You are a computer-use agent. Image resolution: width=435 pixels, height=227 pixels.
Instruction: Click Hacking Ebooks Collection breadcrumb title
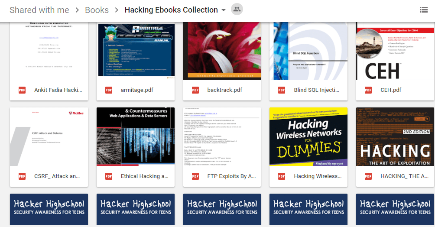[171, 10]
